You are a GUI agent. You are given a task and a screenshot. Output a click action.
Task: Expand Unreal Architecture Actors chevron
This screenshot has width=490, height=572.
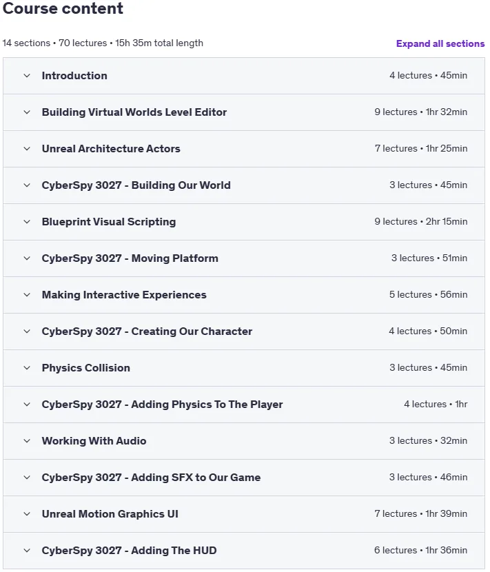pyautogui.click(x=27, y=149)
